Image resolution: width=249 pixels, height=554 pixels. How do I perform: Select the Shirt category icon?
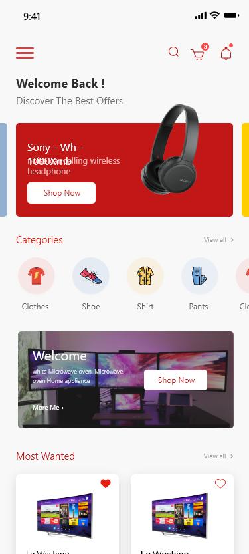click(x=145, y=276)
